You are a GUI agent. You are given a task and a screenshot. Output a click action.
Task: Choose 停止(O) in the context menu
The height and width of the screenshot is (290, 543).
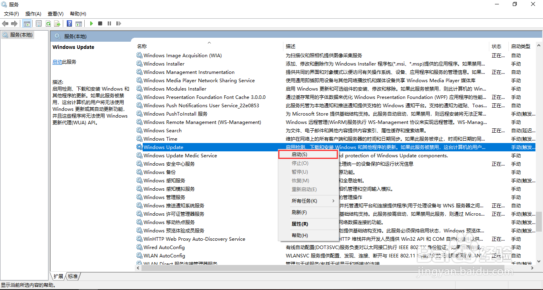pyautogui.click(x=308, y=163)
